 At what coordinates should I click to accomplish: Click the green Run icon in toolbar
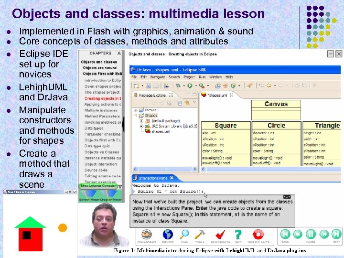[190, 86]
